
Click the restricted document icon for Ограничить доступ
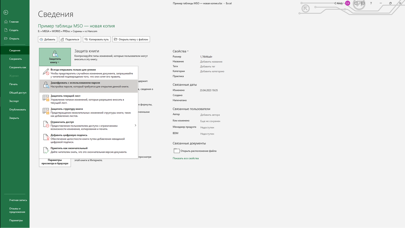point(46,124)
